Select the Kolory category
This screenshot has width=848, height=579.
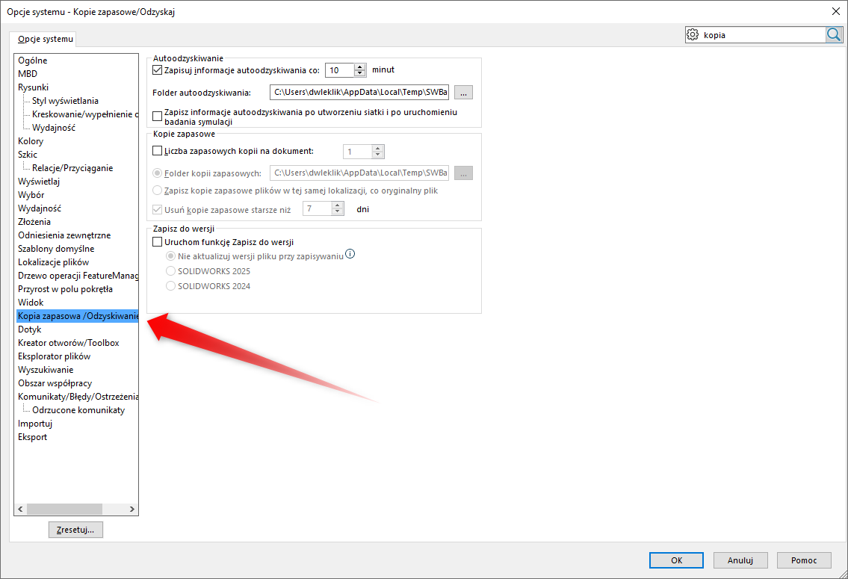(x=31, y=141)
